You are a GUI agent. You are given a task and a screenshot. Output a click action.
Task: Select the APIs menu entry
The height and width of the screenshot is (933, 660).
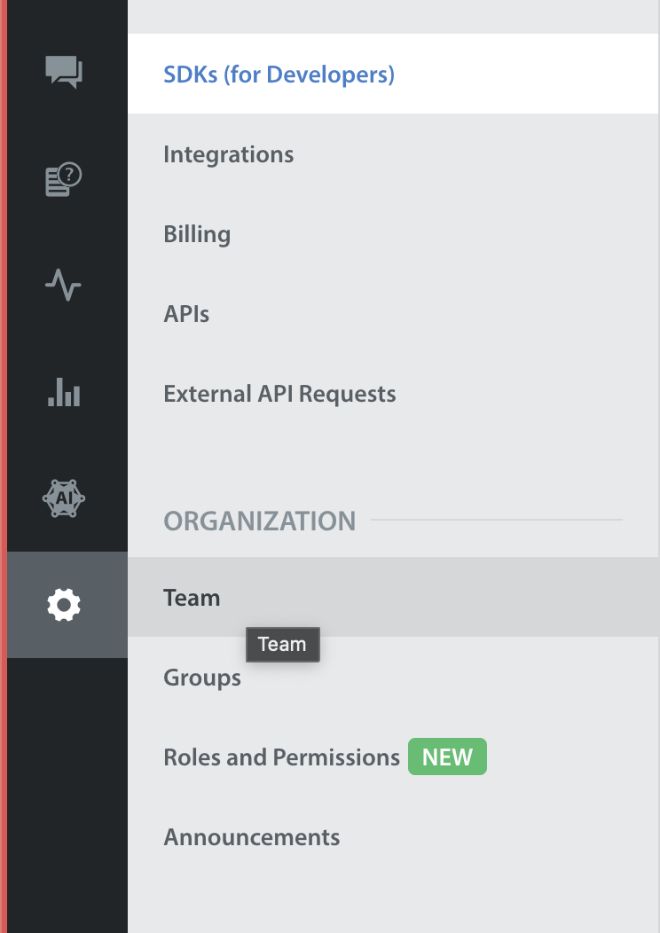(393, 314)
